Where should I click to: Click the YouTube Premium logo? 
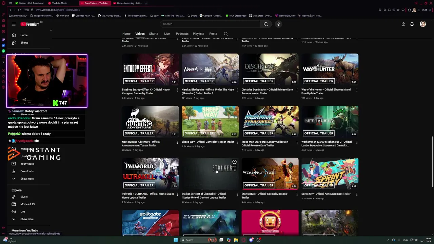coord(30,24)
